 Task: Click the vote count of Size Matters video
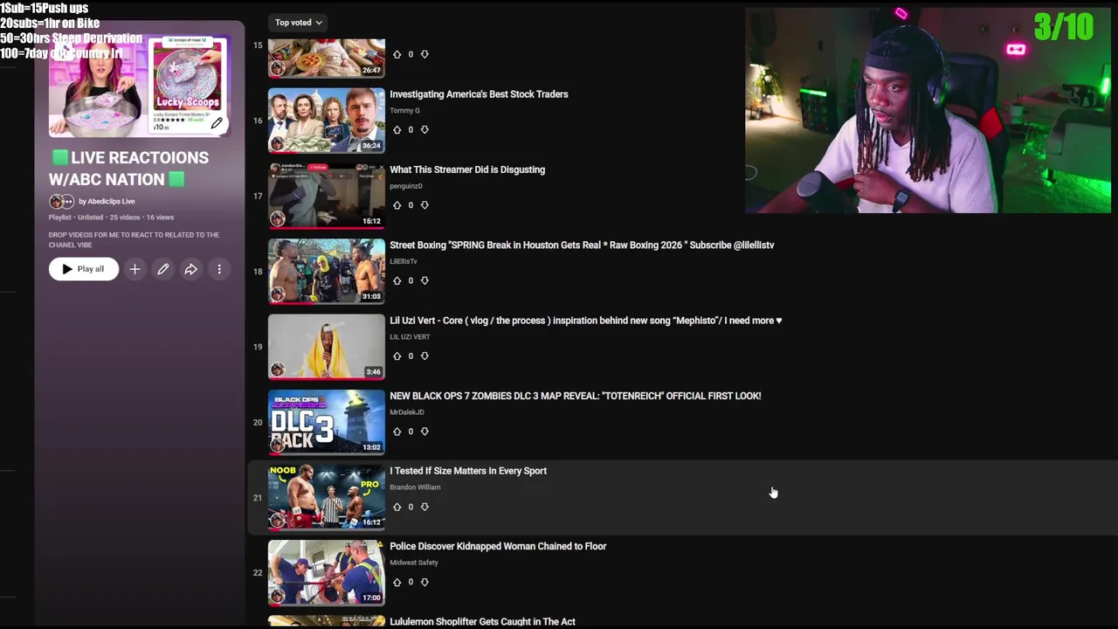click(411, 507)
